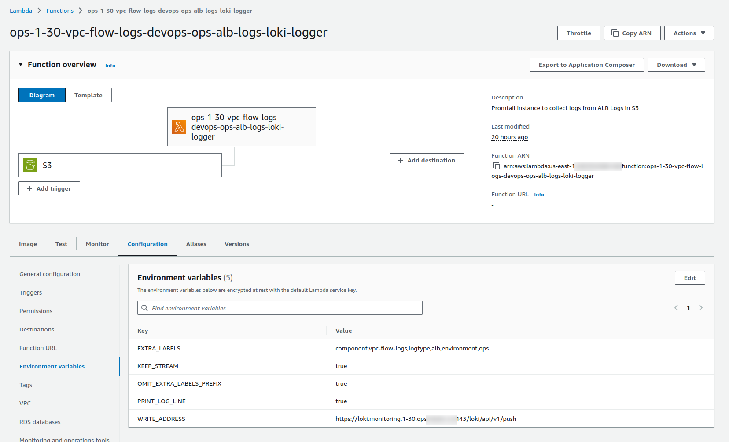Select Function URL in the sidebar
This screenshot has height=442, width=729.
pos(38,348)
